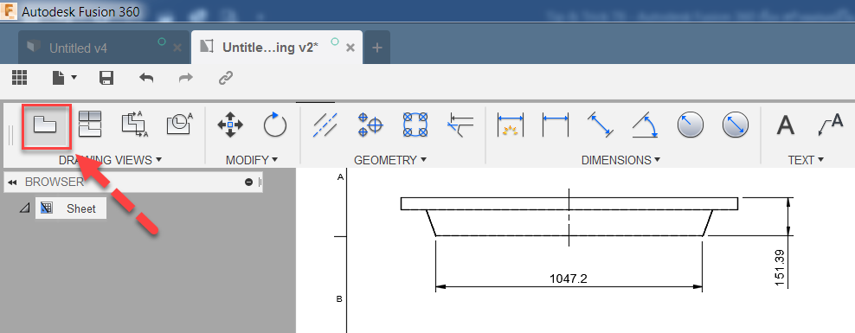The image size is (855, 333).
Task: Expand the Sheet tree node triangle
Action: tap(24, 208)
